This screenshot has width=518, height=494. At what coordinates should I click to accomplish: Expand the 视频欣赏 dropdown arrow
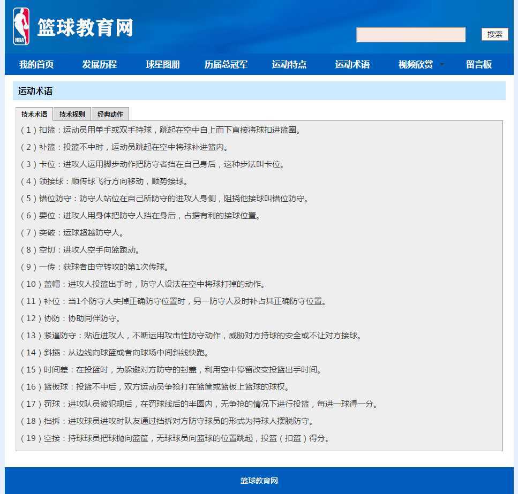(442, 65)
